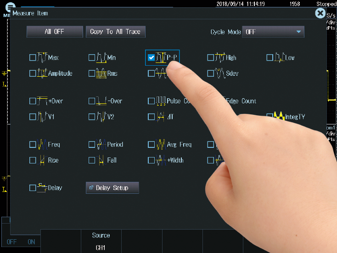The height and width of the screenshot is (253, 337).
Task: Tick the V2 checkbox
Action: (x=92, y=117)
